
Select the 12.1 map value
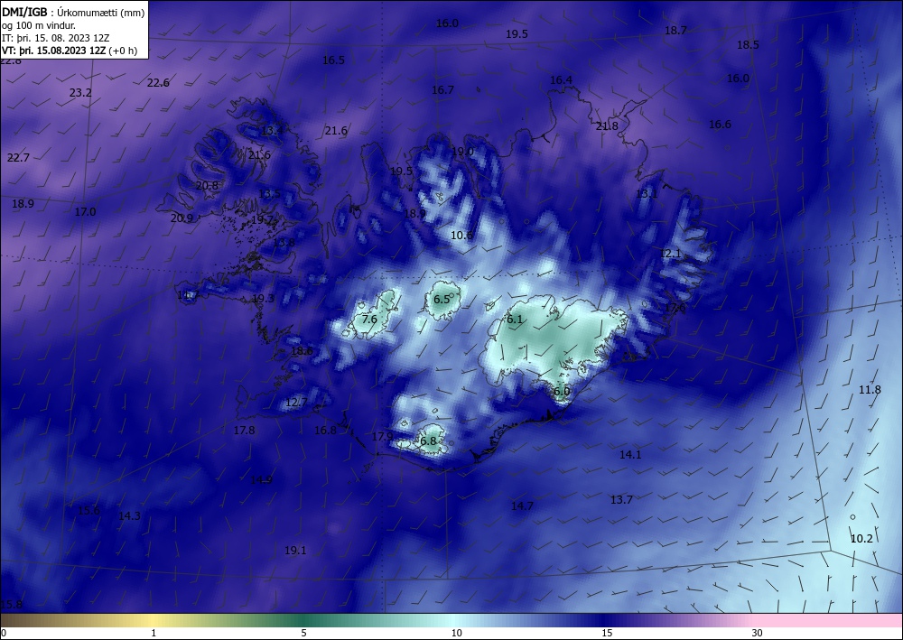coord(670,254)
